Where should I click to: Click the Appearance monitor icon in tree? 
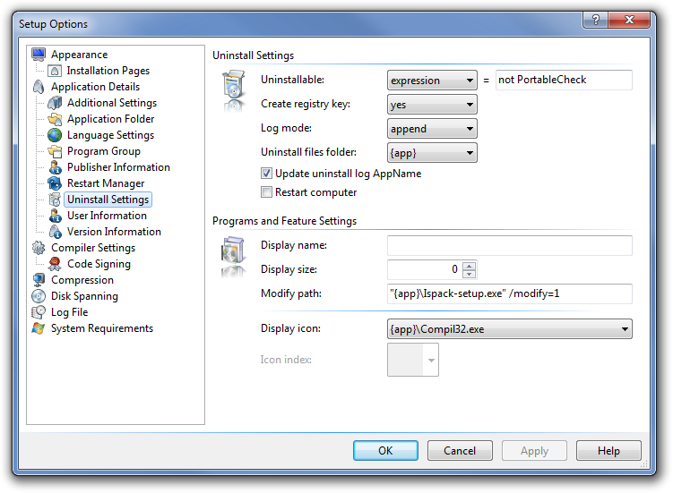pyautogui.click(x=39, y=55)
